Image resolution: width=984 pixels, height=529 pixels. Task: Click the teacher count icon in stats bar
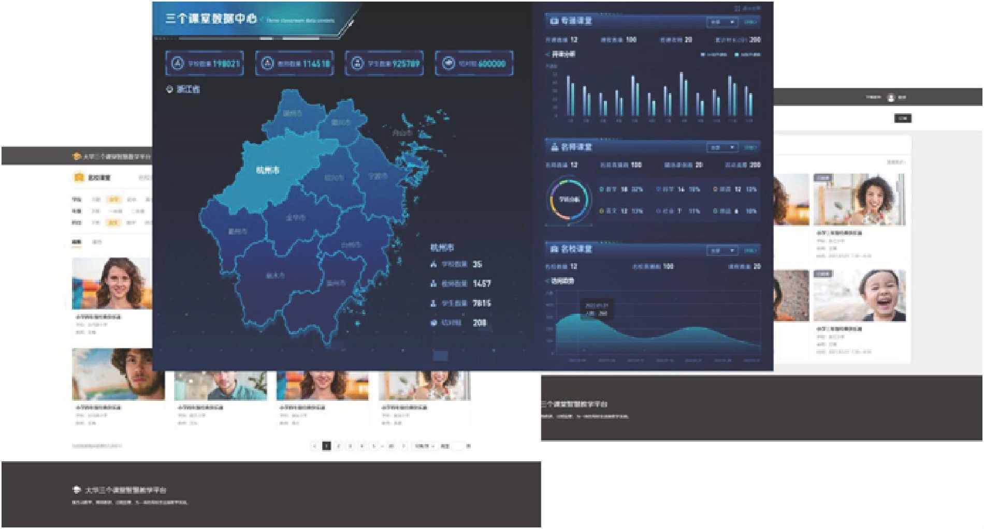pos(267,64)
